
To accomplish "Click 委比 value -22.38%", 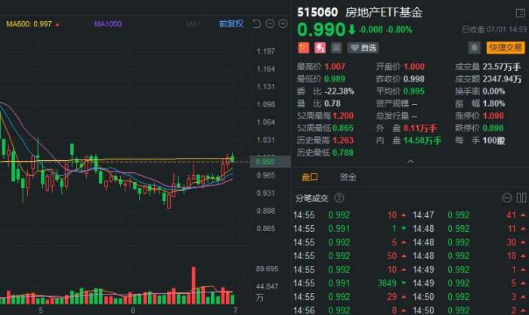I will click(x=339, y=91).
